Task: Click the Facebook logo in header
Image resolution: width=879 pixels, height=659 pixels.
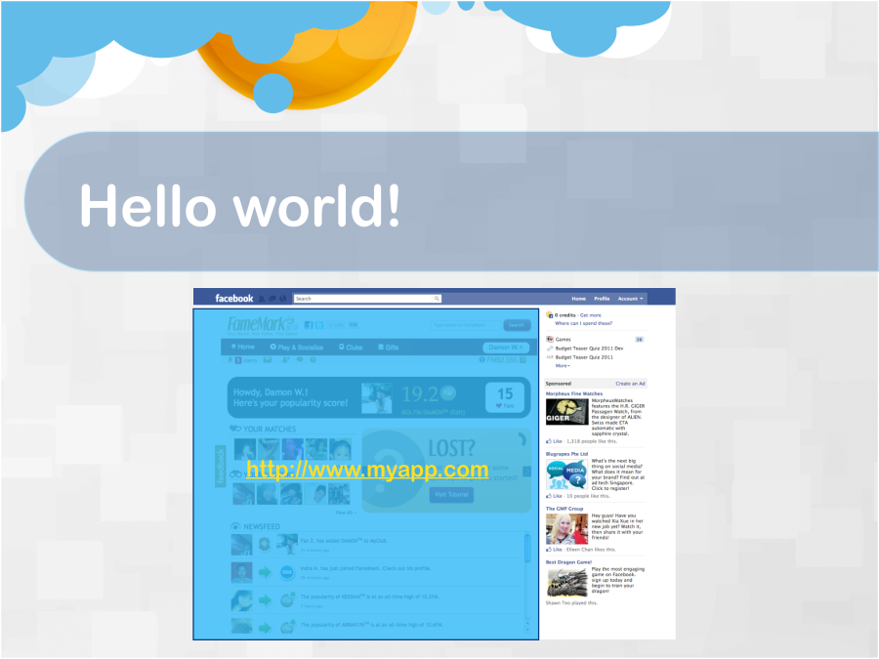Action: point(233,299)
